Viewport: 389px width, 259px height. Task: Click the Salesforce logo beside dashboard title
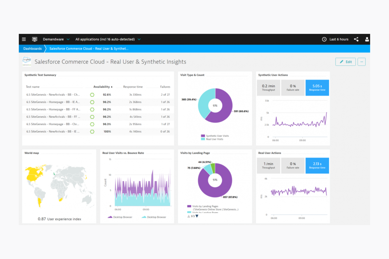27,62
